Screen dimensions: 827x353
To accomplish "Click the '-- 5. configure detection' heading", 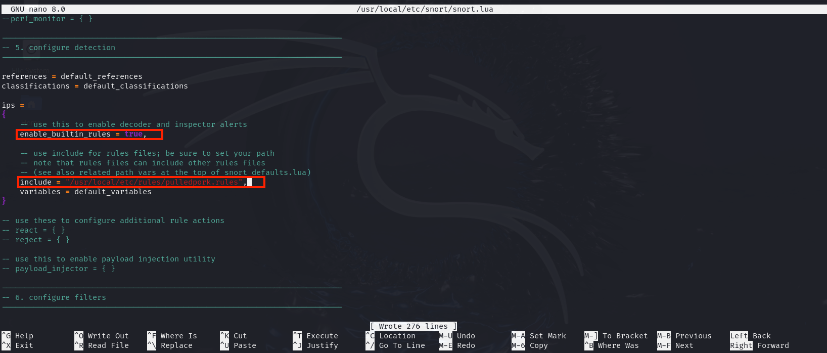I will click(59, 48).
